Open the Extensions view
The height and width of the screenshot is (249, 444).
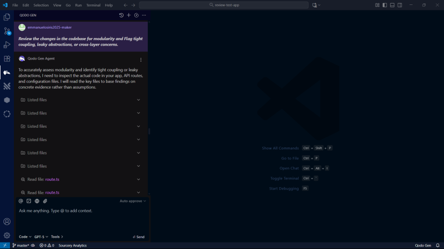[7, 58]
